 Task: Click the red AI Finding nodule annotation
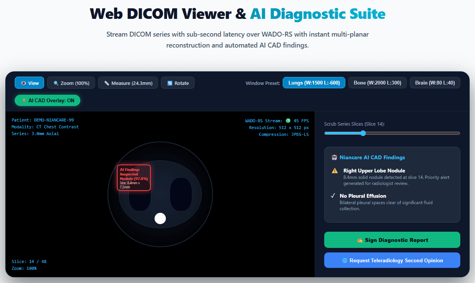pyautogui.click(x=134, y=177)
